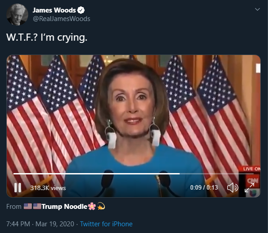This screenshot has height=233, width=268.
Task: Click the first US flag emoji
Action: coord(28,206)
